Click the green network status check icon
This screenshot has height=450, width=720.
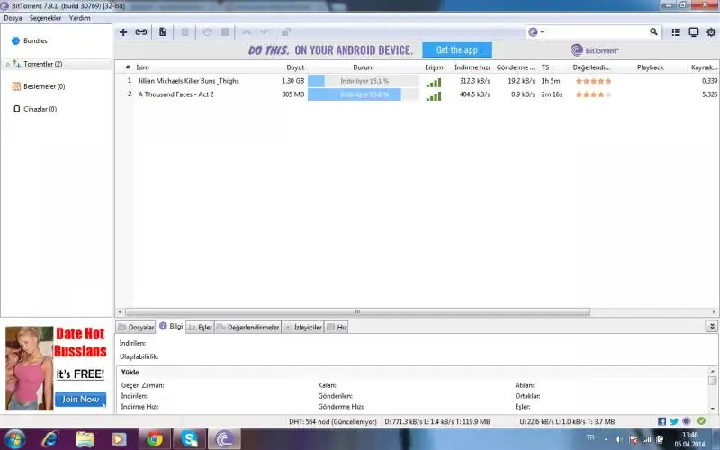[701, 421]
